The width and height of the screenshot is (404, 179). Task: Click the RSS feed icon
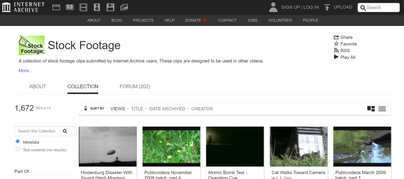[x=336, y=50]
